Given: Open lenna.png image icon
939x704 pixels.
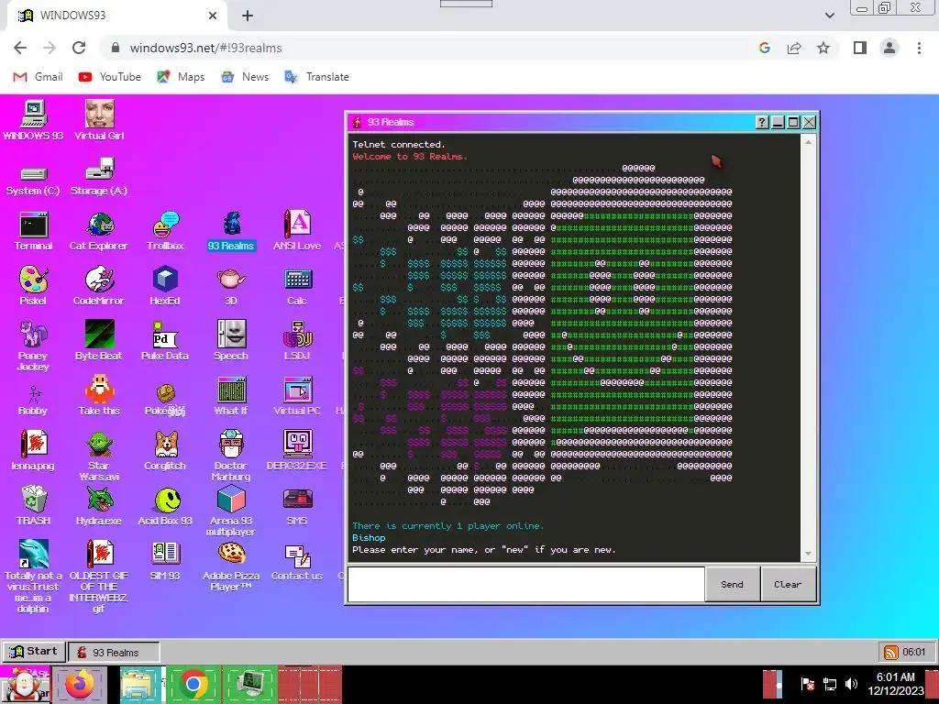Looking at the screenshot, I should click(x=33, y=450).
